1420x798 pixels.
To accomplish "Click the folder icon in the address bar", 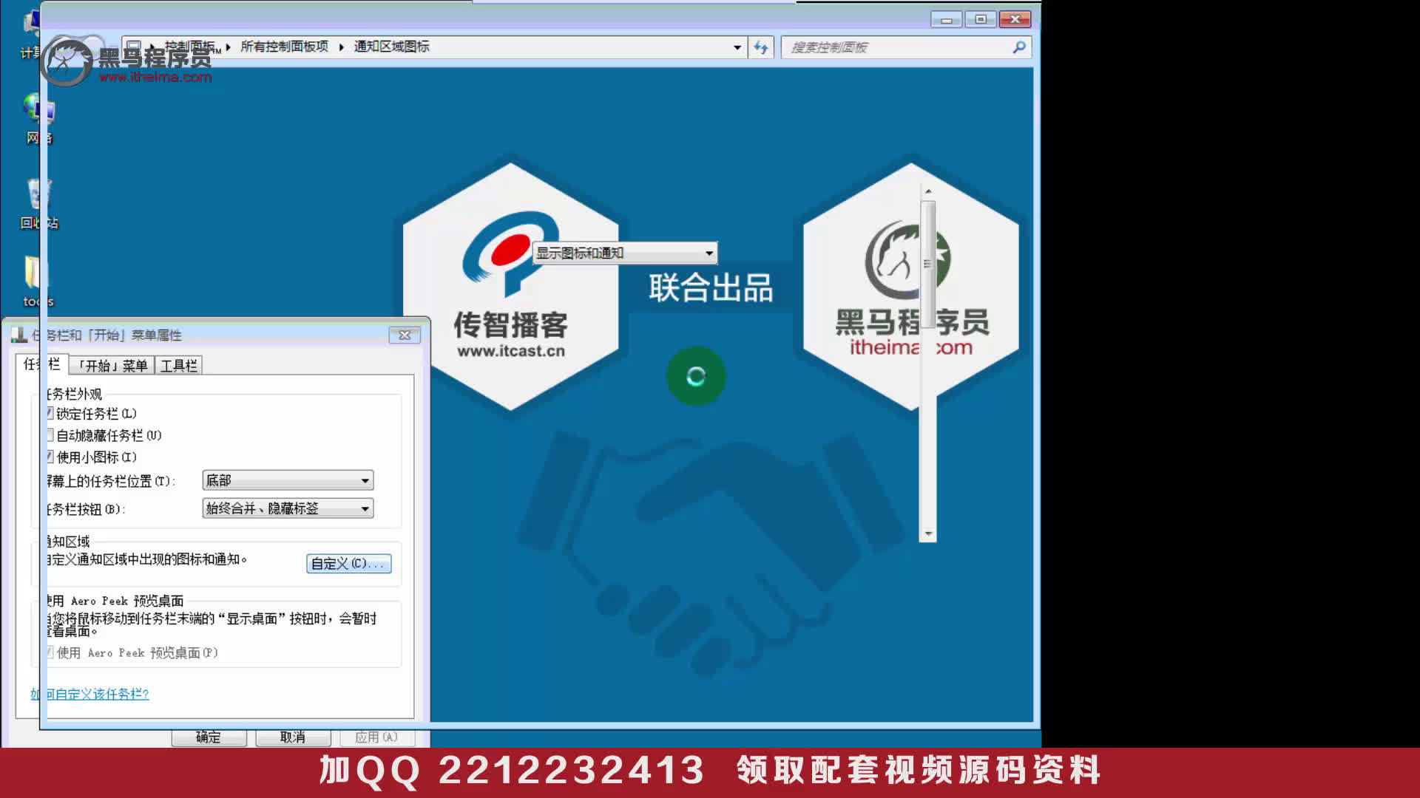I will [133, 45].
